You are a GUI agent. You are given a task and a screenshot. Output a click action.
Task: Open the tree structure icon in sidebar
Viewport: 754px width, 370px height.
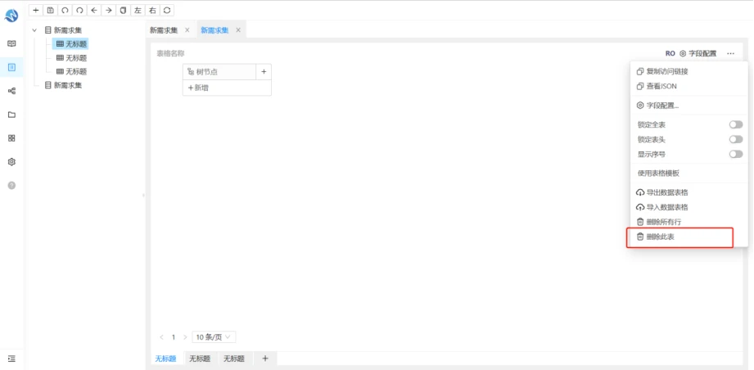click(11, 91)
